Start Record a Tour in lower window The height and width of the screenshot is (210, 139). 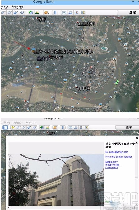click(35, 127)
